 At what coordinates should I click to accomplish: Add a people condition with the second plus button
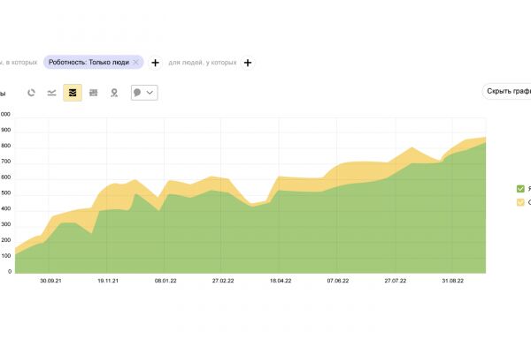(x=248, y=63)
